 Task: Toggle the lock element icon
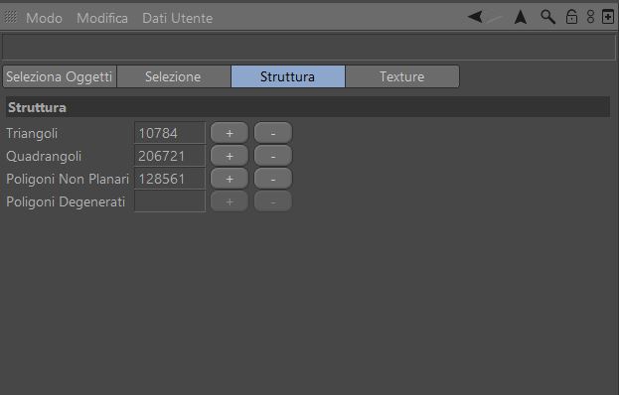tap(571, 17)
